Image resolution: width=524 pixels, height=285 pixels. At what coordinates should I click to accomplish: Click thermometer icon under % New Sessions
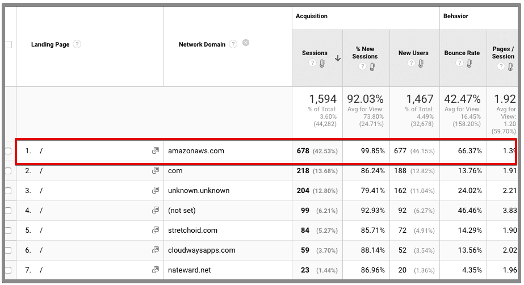pyautogui.click(x=373, y=67)
